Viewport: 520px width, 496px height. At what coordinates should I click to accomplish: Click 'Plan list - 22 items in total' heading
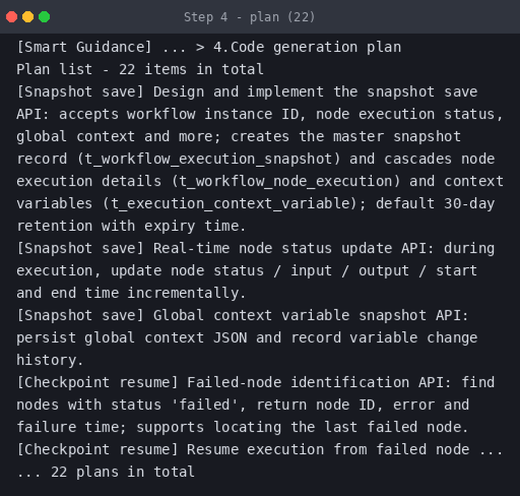140,70
